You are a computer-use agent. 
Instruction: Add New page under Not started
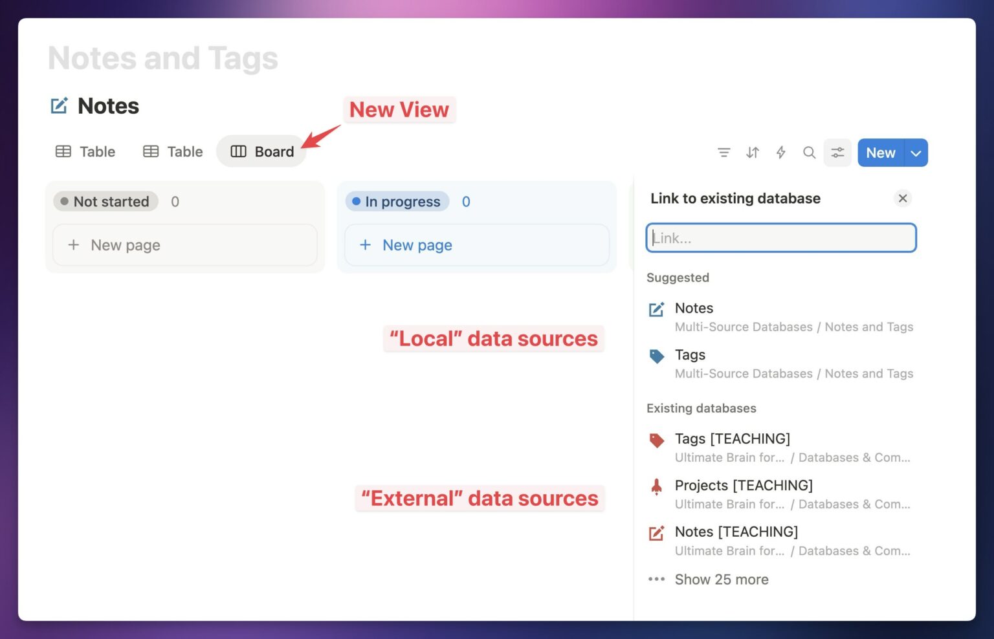click(x=185, y=245)
